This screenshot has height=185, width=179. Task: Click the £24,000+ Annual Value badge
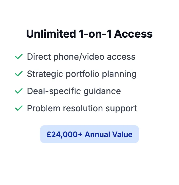click(x=89, y=134)
